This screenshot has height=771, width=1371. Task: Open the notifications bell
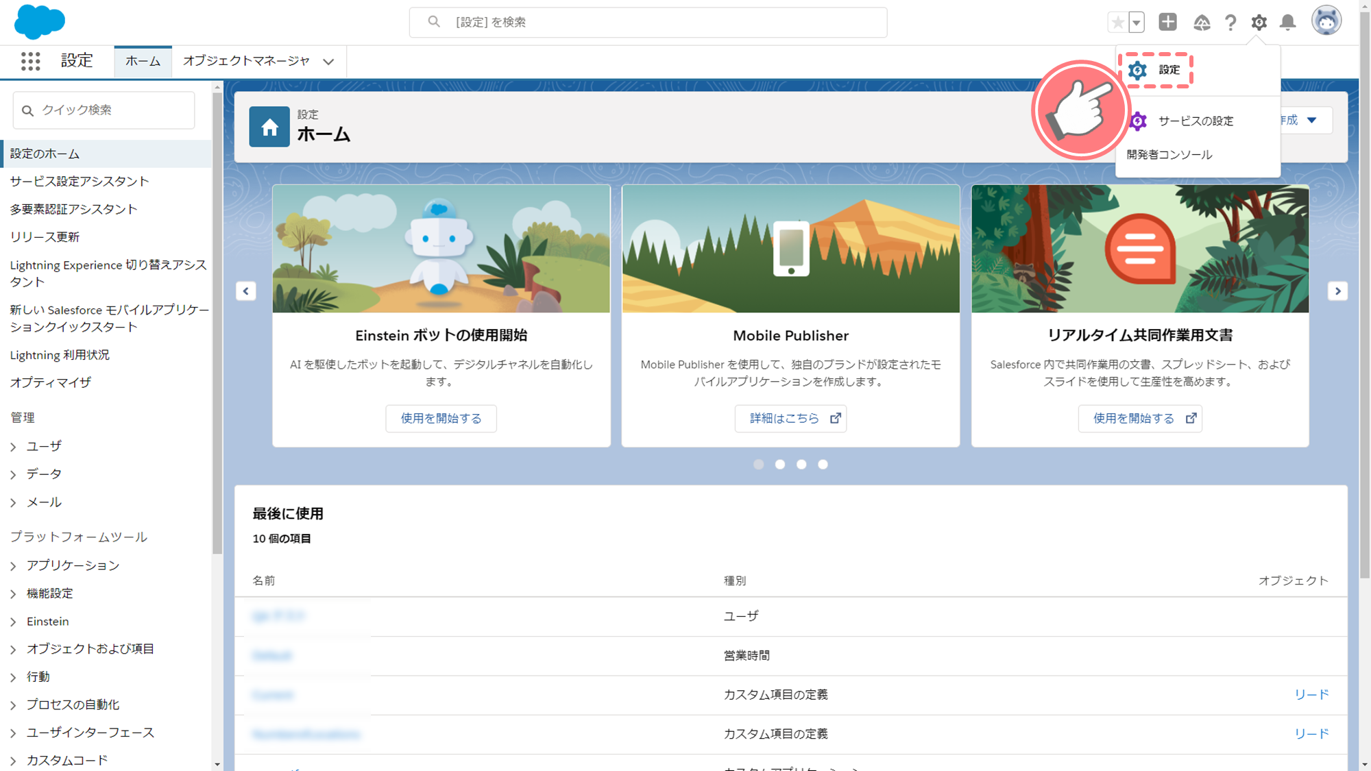1288,23
